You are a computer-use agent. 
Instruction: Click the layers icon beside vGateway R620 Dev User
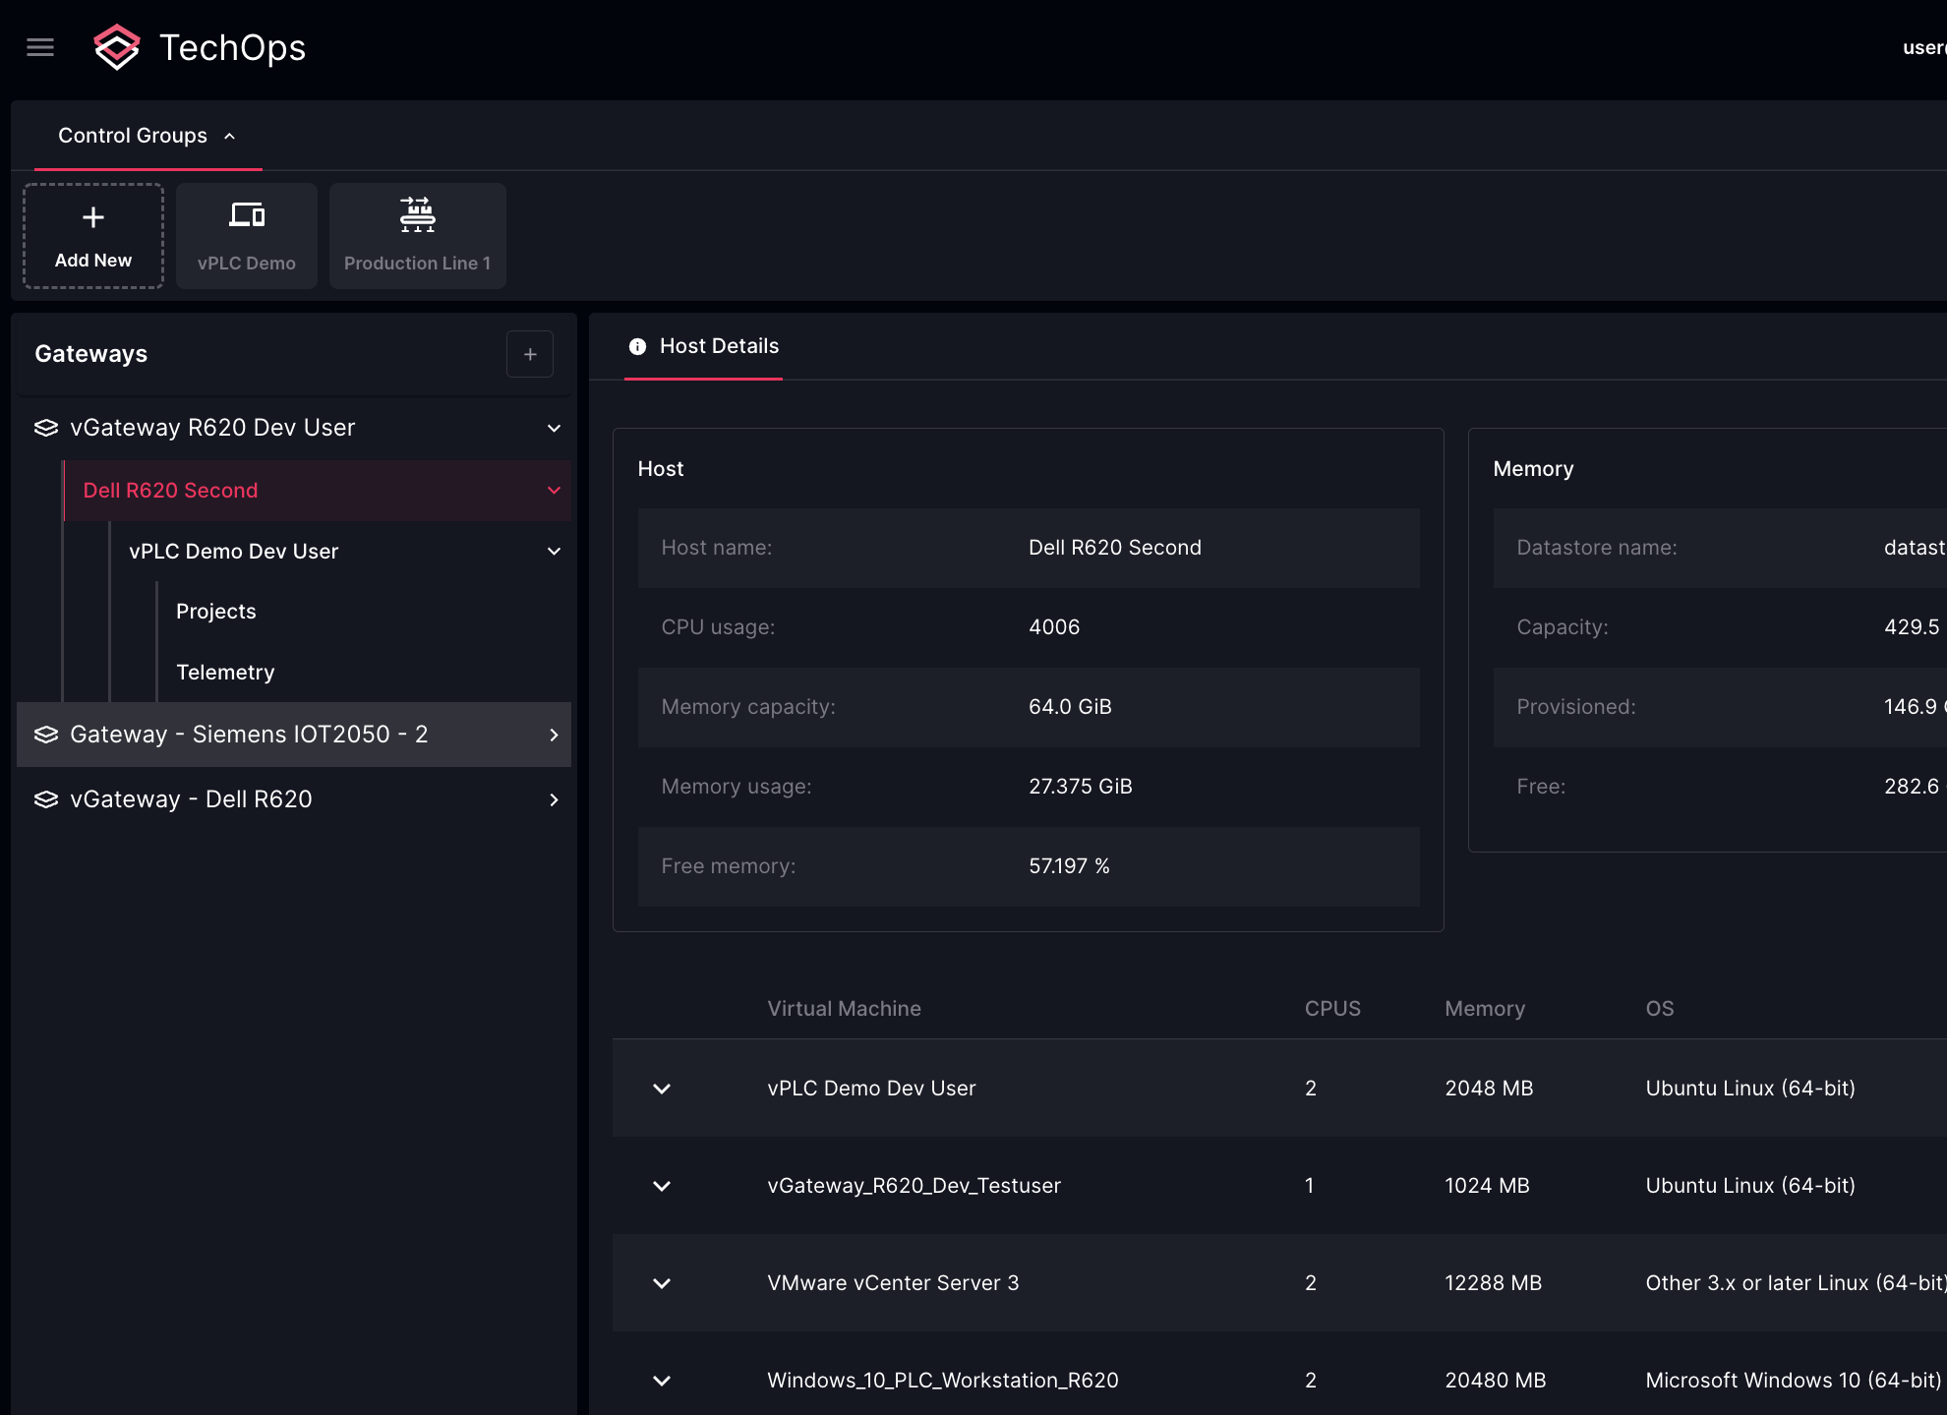pyautogui.click(x=46, y=428)
